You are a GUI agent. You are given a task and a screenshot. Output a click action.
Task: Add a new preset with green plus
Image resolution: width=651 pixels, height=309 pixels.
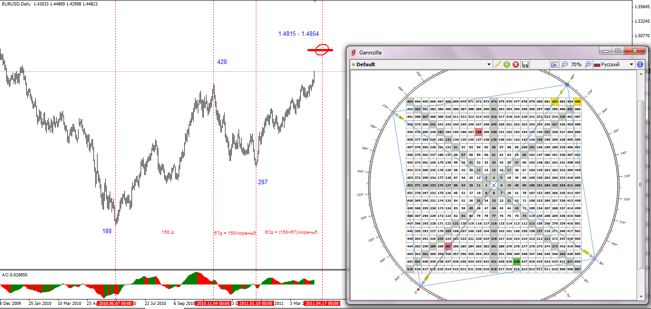point(507,64)
